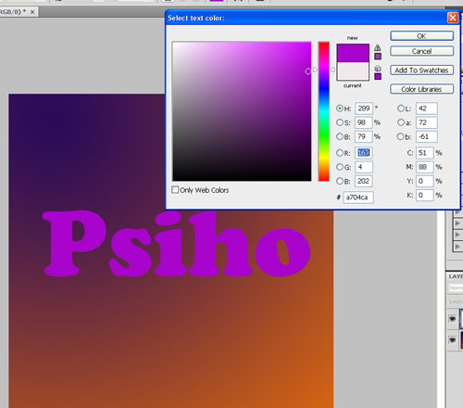Click the R field showing 167
The image size is (463, 408).
(x=364, y=153)
